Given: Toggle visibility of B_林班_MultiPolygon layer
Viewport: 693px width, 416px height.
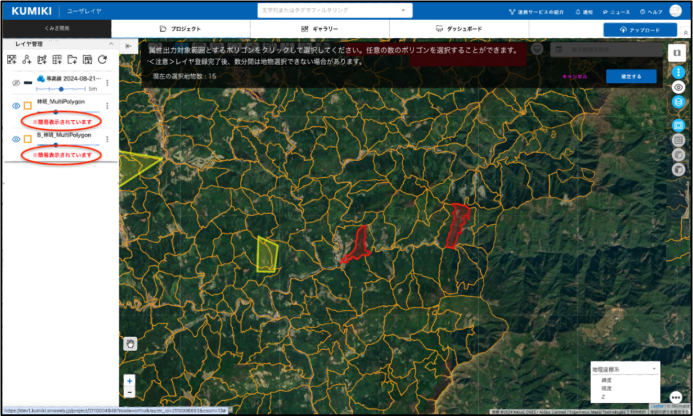Looking at the screenshot, I should point(16,139).
